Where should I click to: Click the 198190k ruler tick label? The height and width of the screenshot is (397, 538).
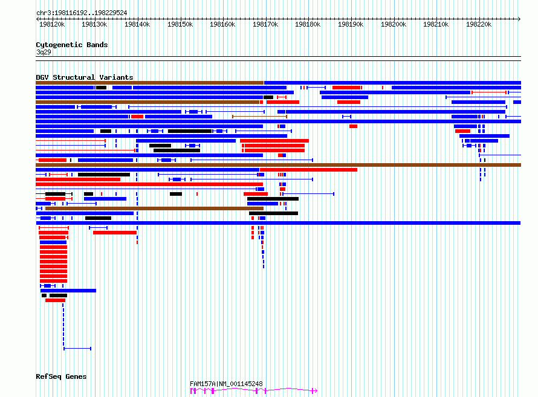click(351, 24)
